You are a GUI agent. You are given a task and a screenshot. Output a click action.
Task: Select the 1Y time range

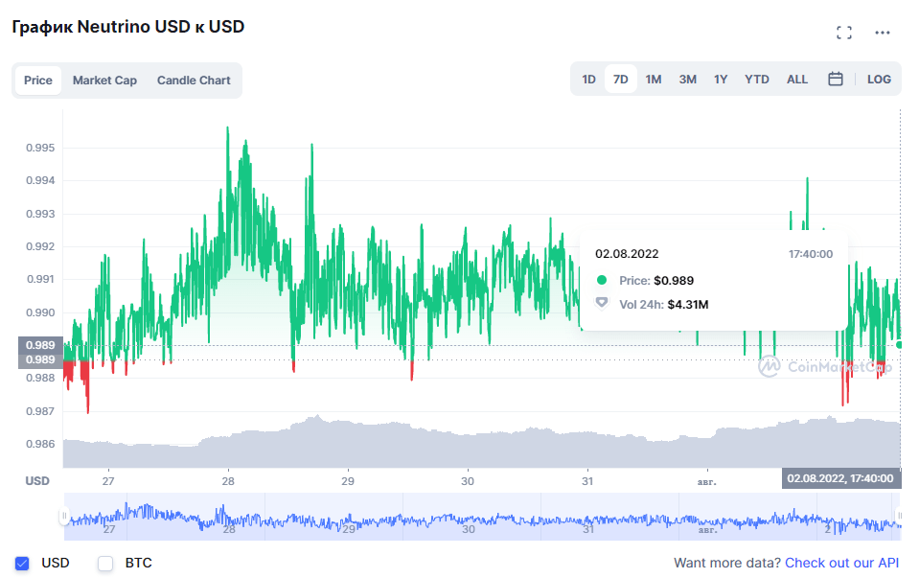[721, 80]
